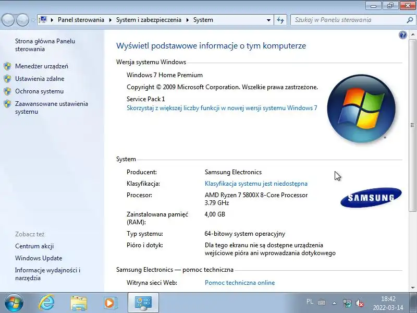Click the scrollbar down arrow
The image size is (417, 313).
point(412,288)
